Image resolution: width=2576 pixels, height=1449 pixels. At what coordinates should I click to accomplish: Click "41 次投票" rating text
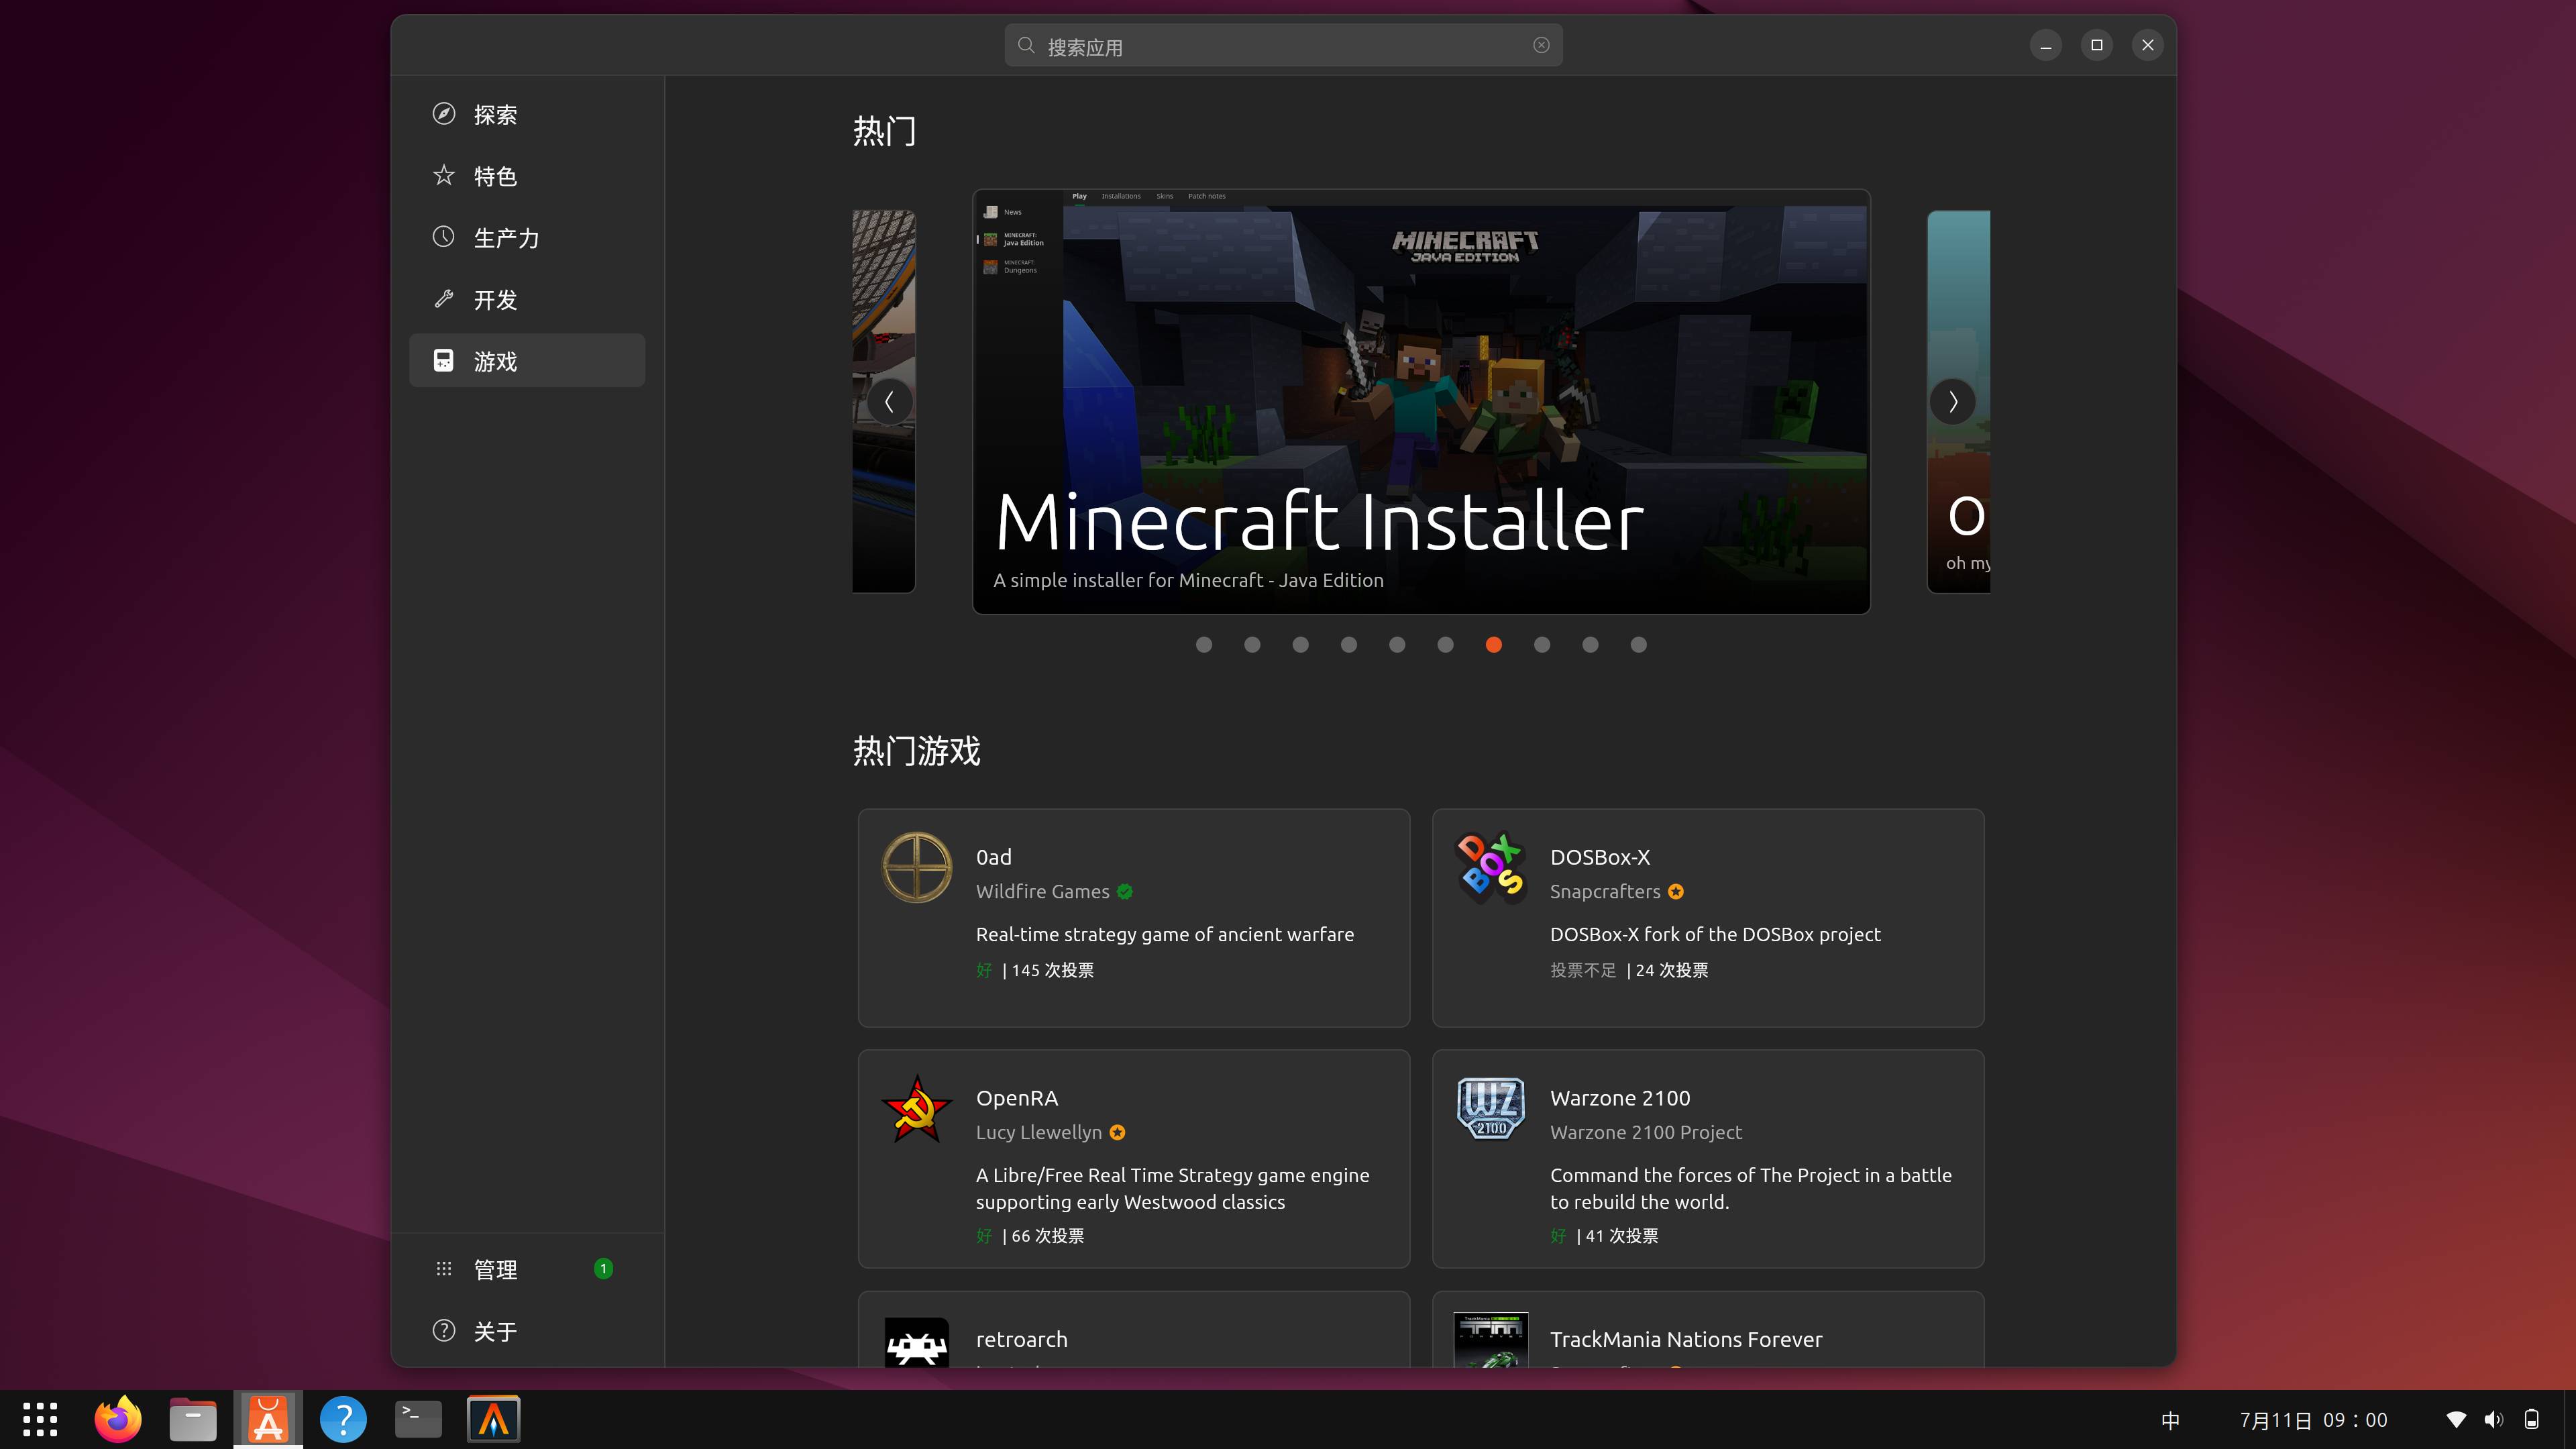[x=1621, y=1236]
